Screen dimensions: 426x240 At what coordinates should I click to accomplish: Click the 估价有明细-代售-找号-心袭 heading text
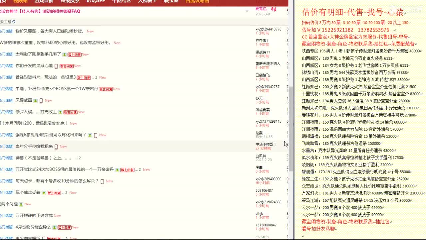tap(353, 13)
